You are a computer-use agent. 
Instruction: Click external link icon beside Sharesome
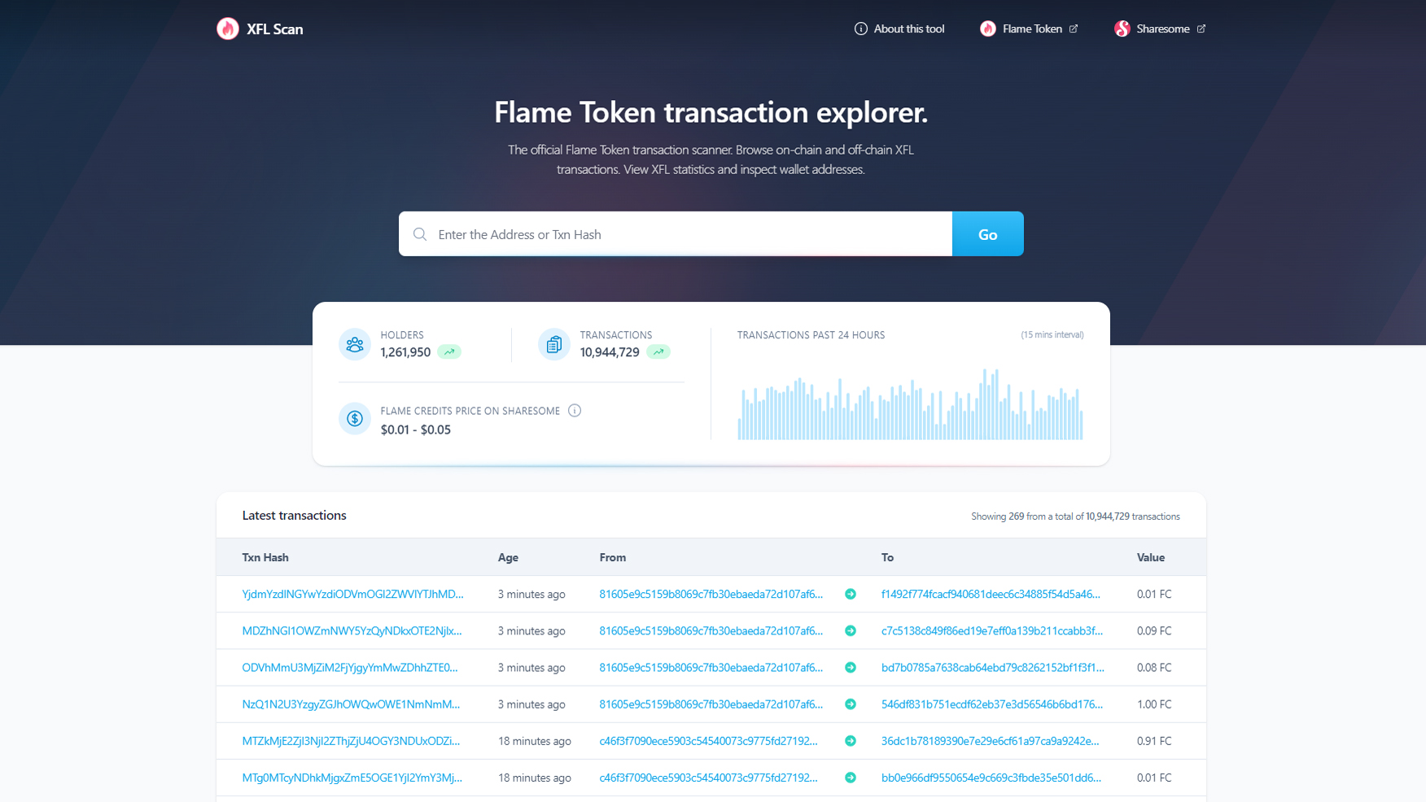coord(1201,28)
